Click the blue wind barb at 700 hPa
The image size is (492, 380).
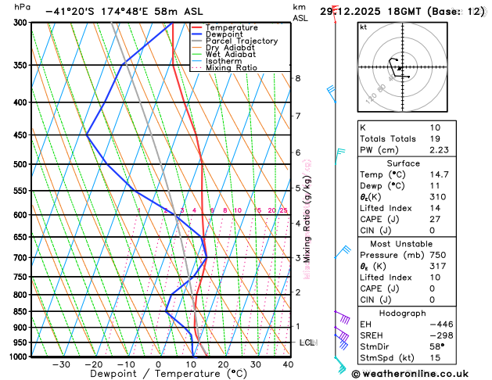343,252
